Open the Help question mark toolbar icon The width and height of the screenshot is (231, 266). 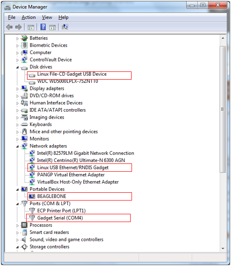(x=43, y=27)
